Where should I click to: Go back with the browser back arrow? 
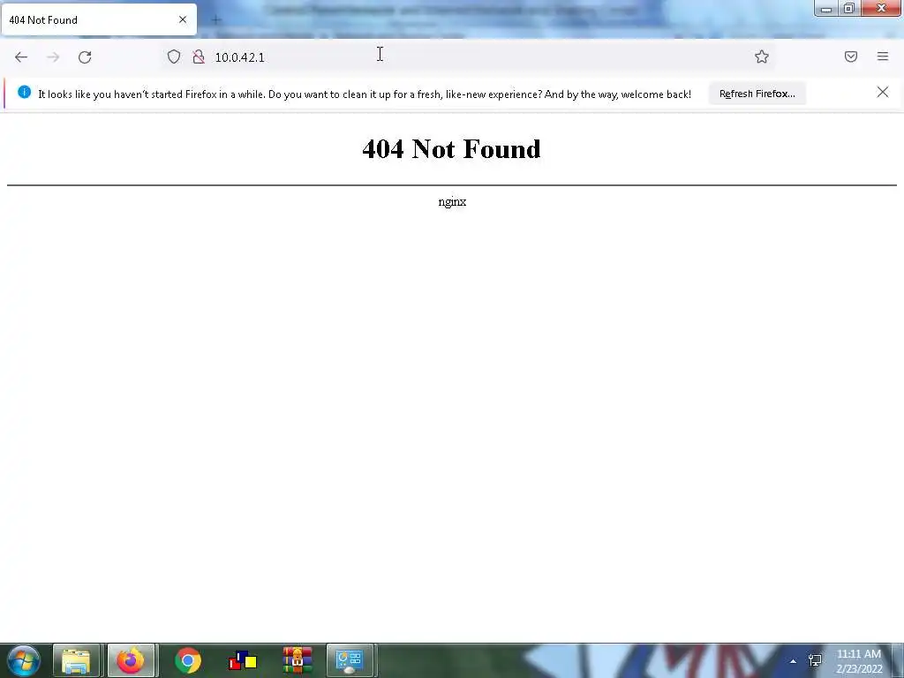click(x=21, y=57)
